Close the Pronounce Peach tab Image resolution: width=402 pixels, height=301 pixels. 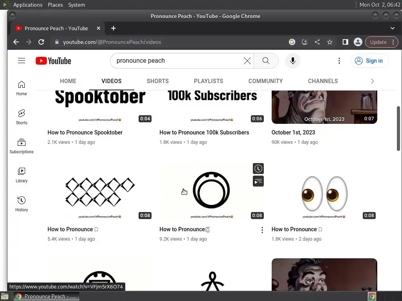(99, 28)
